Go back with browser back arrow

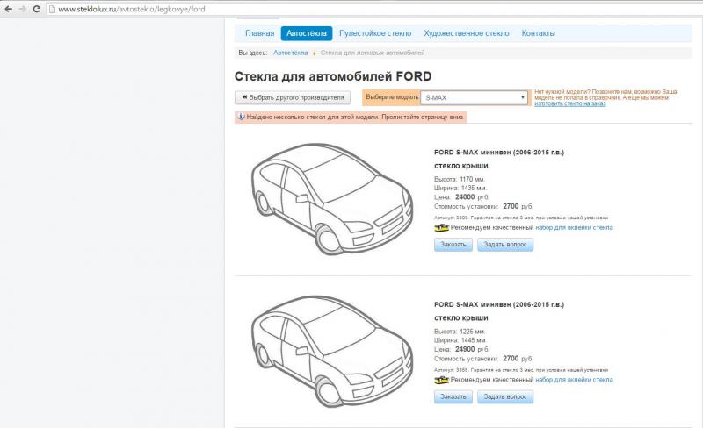[9, 9]
